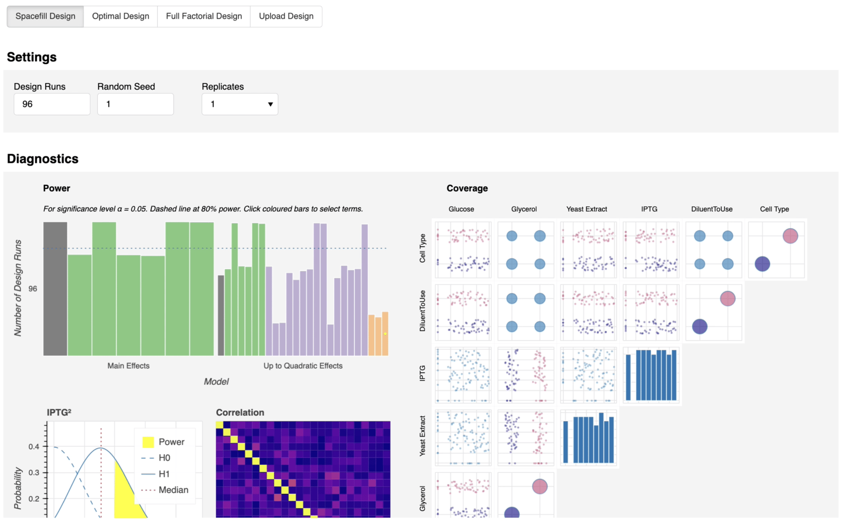Click a cell in the Correlation heatmap
This screenshot has height=522, width=845.
(x=302, y=468)
